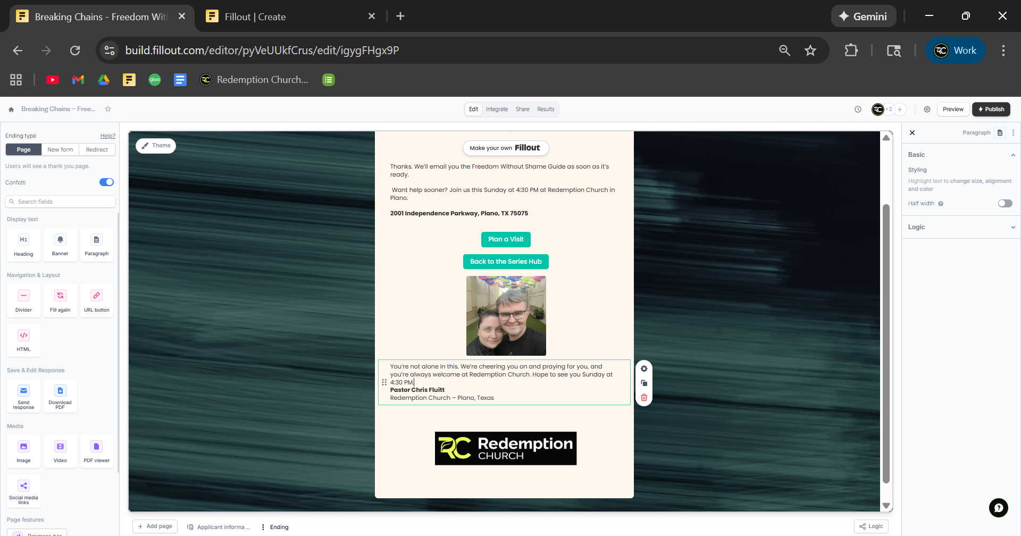Expand the Logic section in right panel
Image resolution: width=1021 pixels, height=536 pixels.
pos(960,227)
